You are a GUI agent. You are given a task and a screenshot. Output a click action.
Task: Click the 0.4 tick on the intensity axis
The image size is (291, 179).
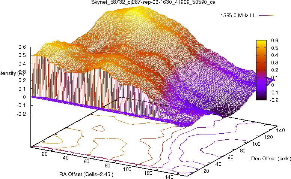(22, 64)
